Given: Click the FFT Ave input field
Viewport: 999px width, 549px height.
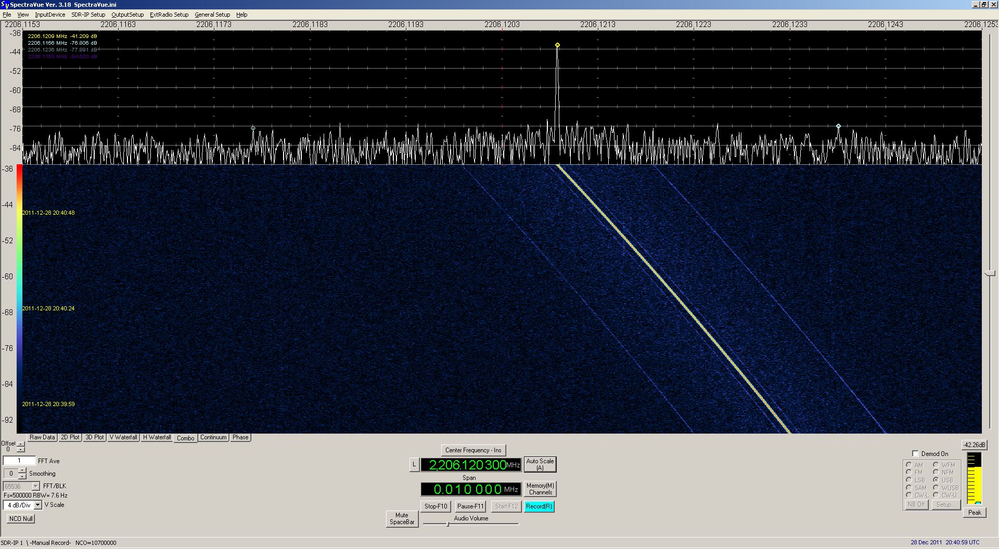Looking at the screenshot, I should pyautogui.click(x=19, y=461).
